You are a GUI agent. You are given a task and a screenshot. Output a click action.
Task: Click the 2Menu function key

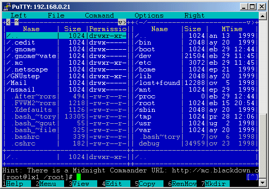(50, 184)
